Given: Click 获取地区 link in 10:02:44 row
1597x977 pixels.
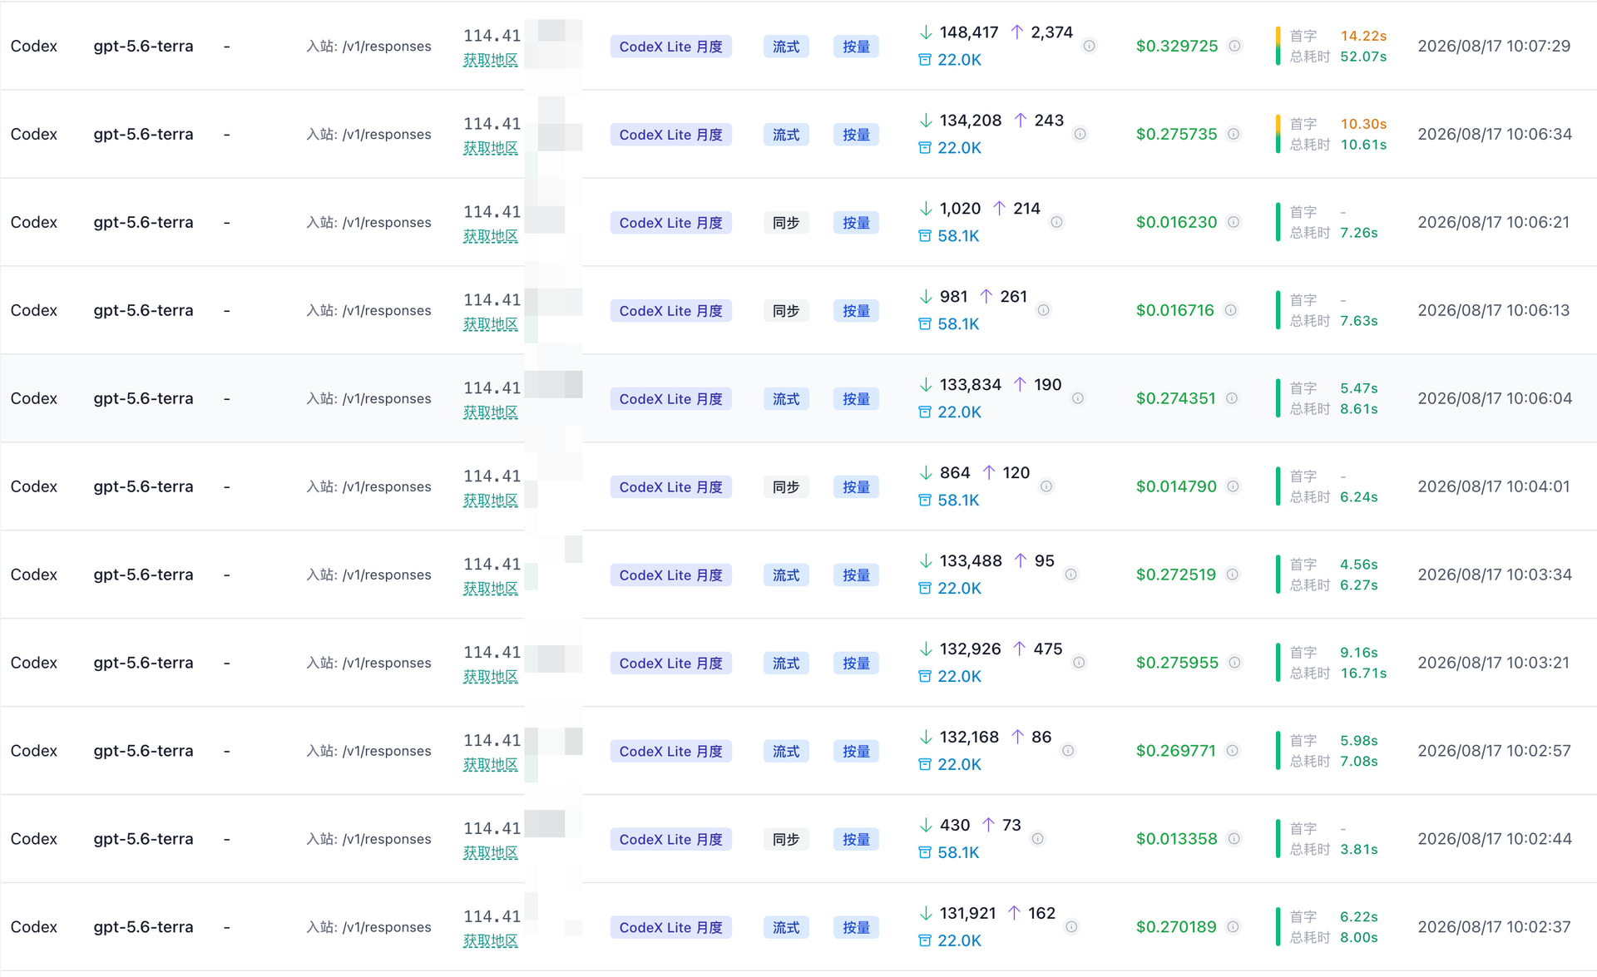Looking at the screenshot, I should [491, 854].
